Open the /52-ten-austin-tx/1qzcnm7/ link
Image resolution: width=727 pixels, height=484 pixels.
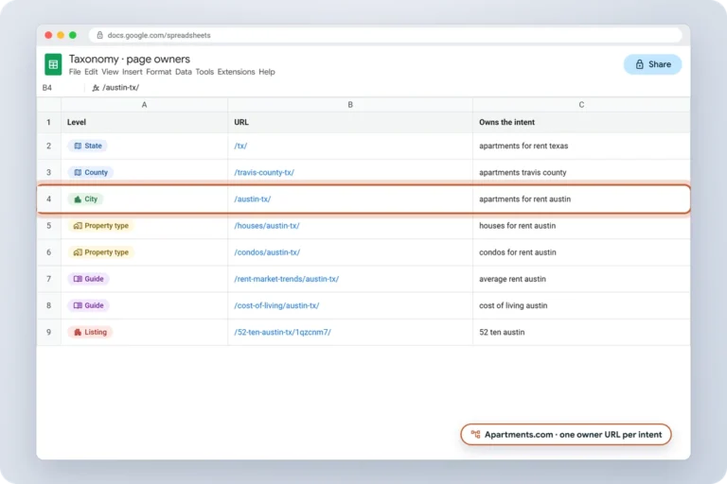tap(282, 332)
